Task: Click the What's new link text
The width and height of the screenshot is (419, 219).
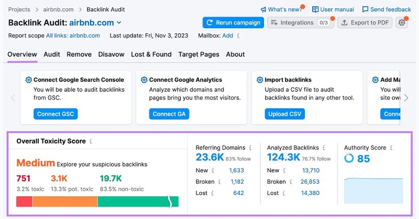Action: [x=285, y=9]
